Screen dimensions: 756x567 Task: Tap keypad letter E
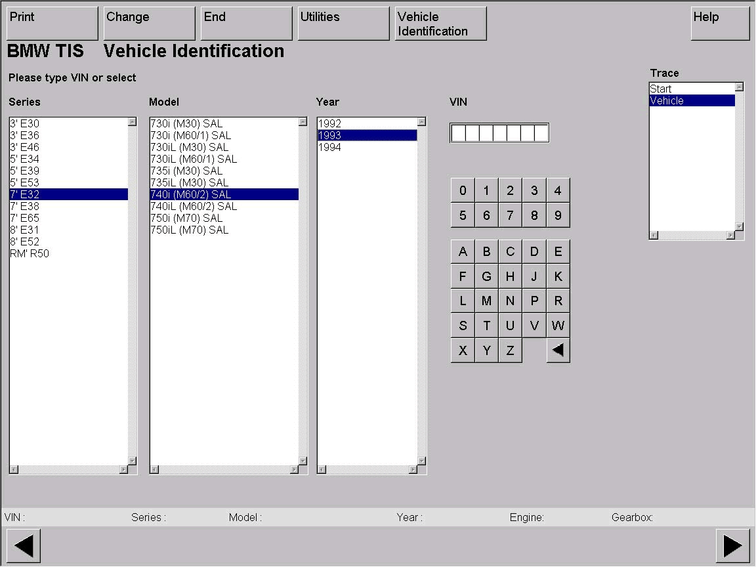pos(558,252)
